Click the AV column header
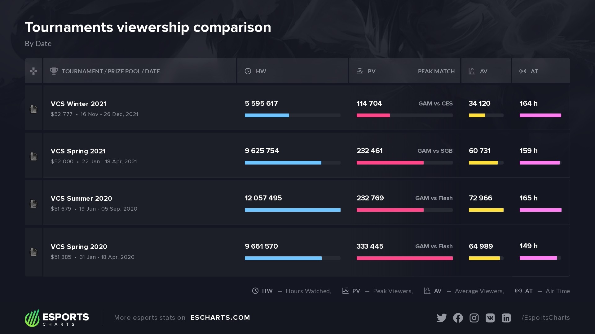Viewport: 595px width, 334px height. 483,71
